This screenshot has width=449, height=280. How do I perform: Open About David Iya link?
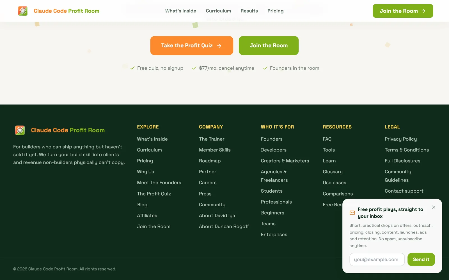(217, 216)
